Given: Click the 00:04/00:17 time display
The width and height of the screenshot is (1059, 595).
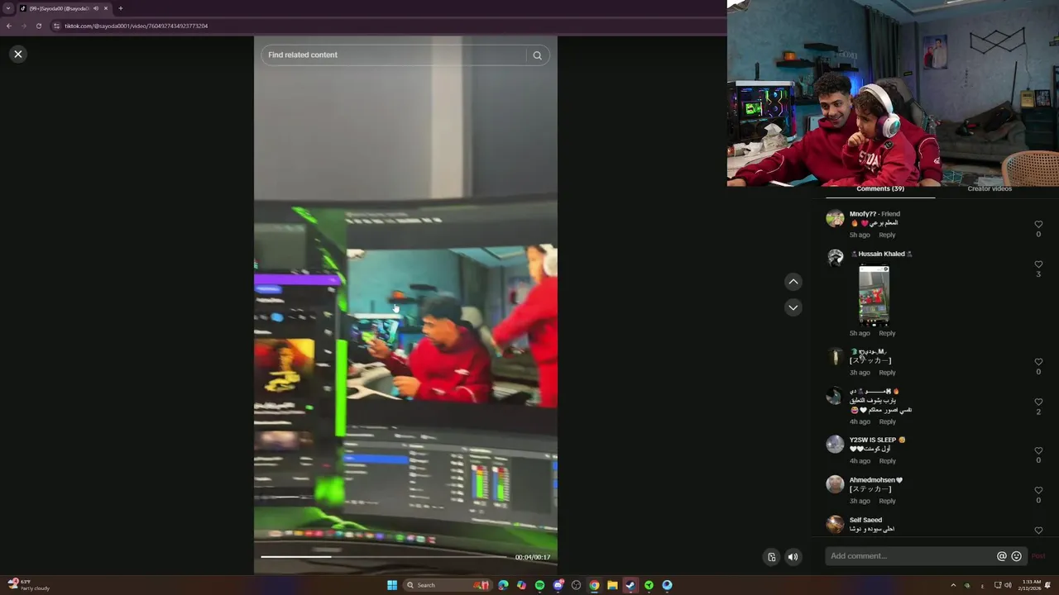Looking at the screenshot, I should click(x=532, y=557).
